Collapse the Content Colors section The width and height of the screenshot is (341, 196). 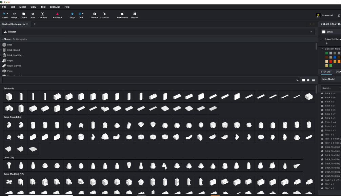(x=322, y=49)
